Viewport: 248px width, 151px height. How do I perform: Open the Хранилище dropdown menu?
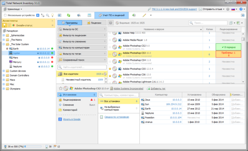click(13, 9)
